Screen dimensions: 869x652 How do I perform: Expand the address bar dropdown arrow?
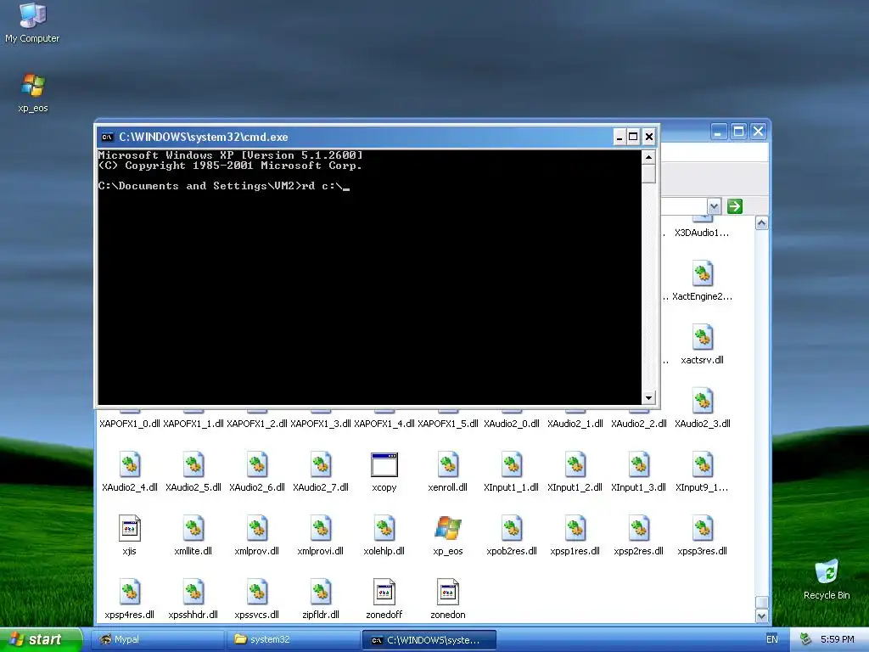pyautogui.click(x=714, y=206)
